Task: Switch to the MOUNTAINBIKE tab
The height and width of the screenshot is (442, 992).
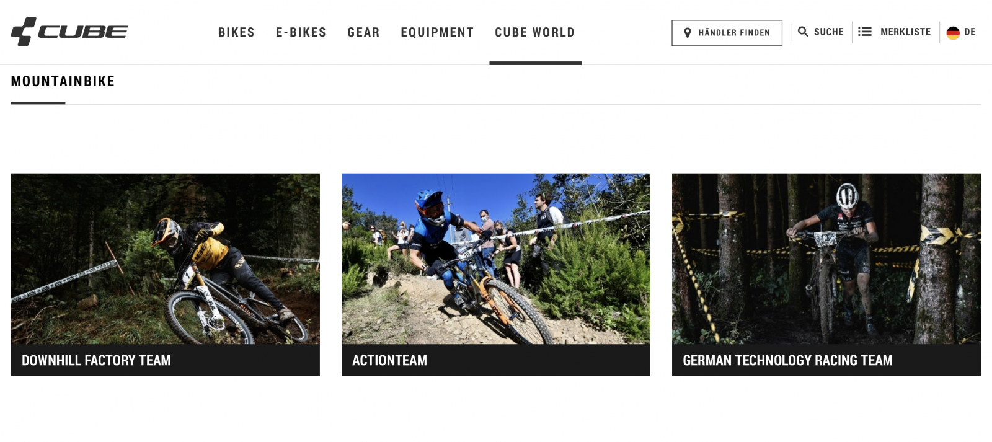Action: (x=63, y=82)
